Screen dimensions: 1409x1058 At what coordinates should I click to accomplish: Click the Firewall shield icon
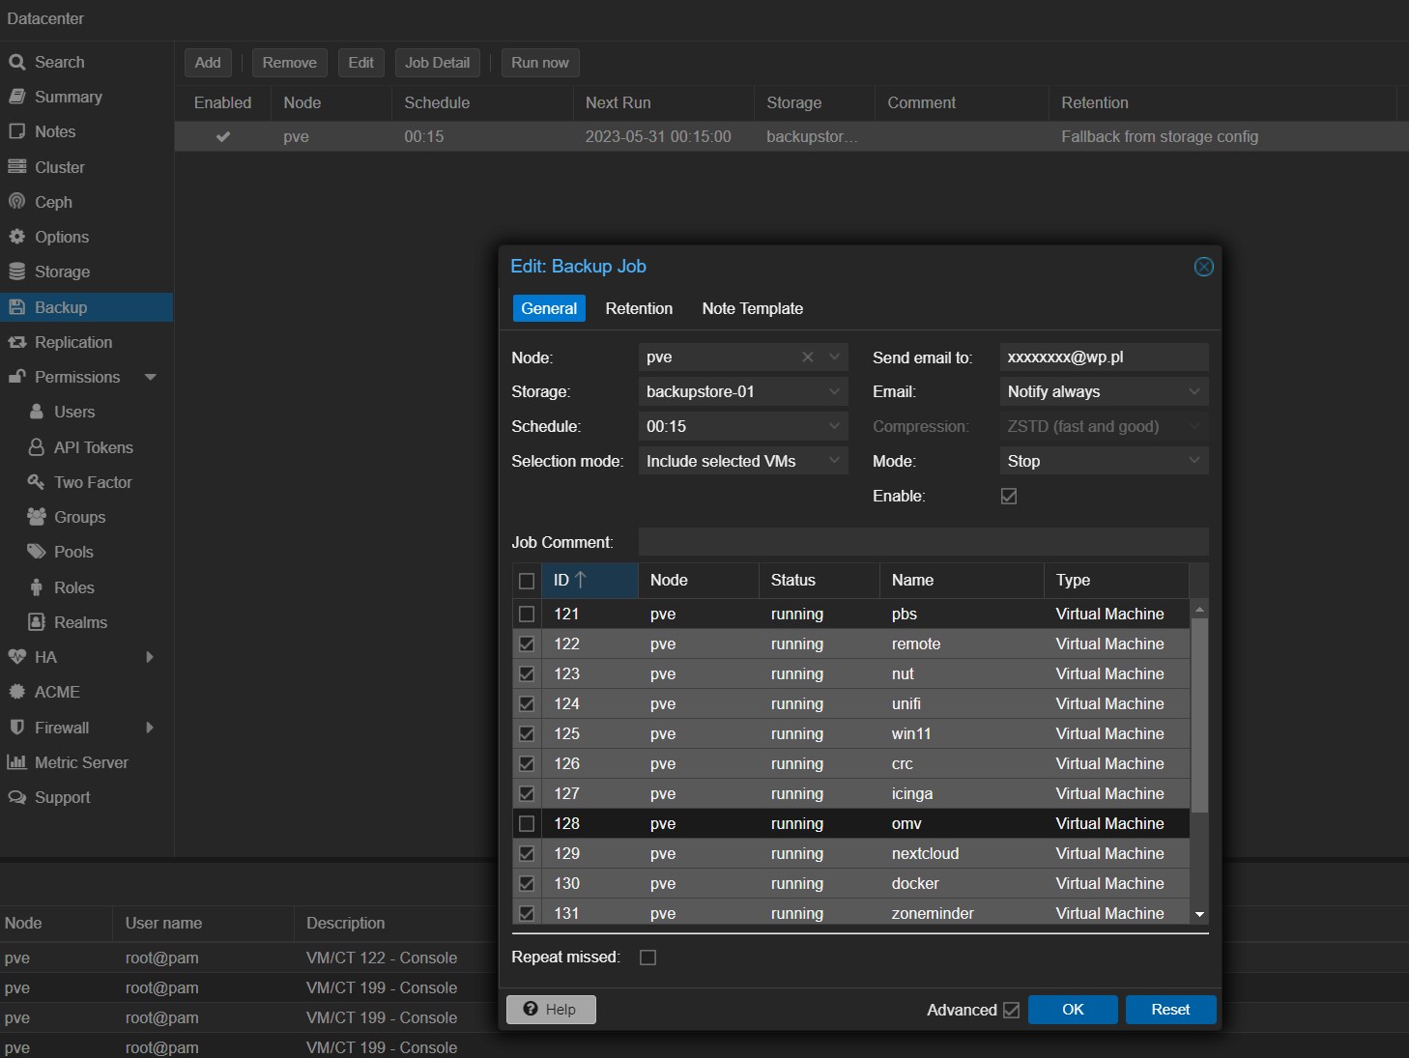pyautogui.click(x=16, y=728)
